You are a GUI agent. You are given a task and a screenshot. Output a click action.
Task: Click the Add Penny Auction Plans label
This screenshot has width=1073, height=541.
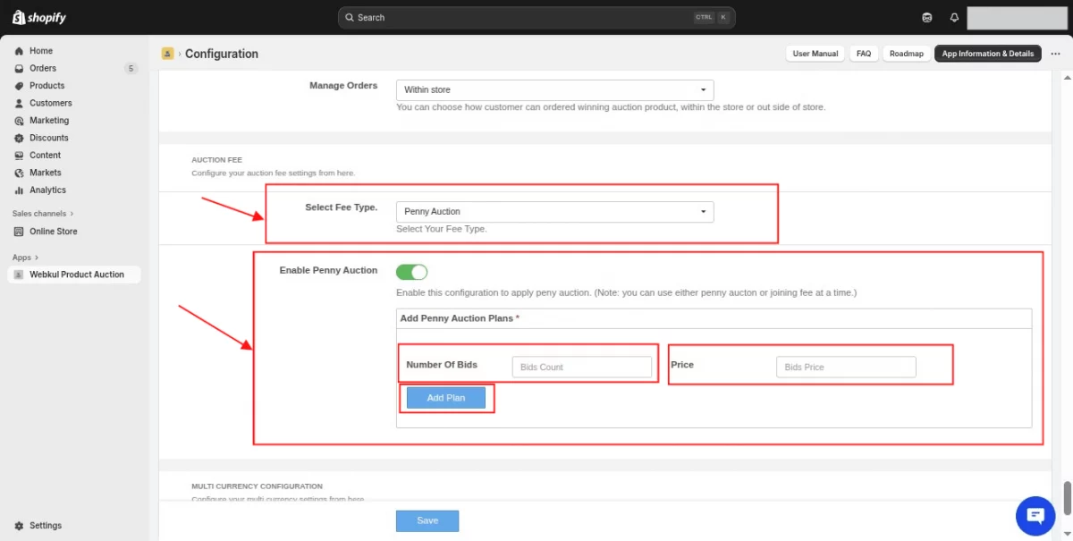click(x=460, y=318)
